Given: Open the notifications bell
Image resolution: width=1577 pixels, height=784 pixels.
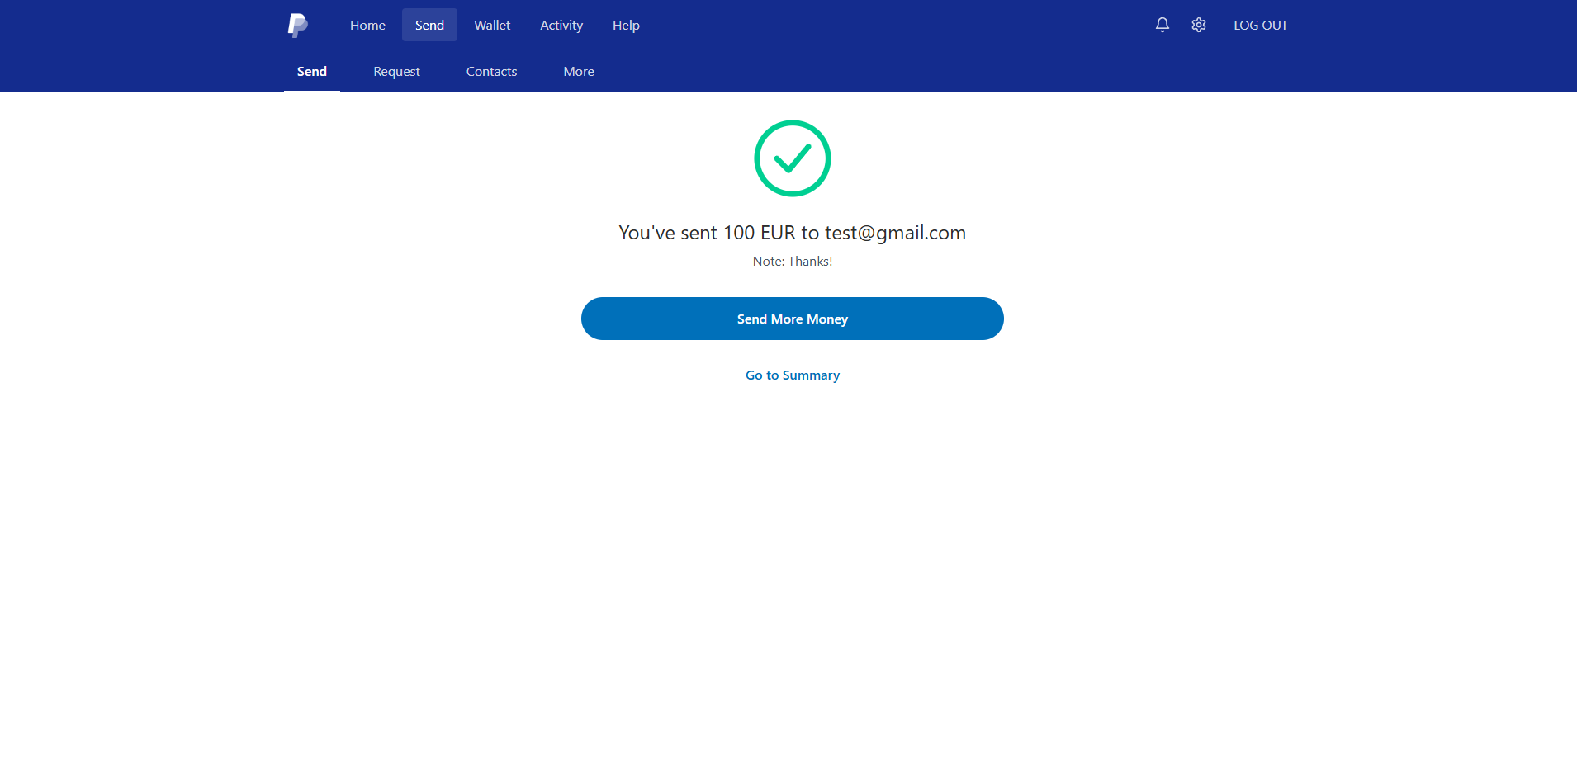Looking at the screenshot, I should (1162, 25).
